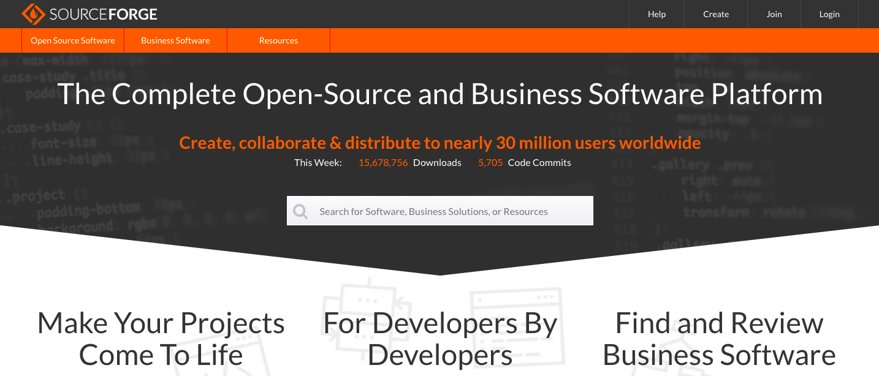Viewport: 879px width, 376px height.
Task: Click the 'This Week:' label
Action: [x=318, y=162]
